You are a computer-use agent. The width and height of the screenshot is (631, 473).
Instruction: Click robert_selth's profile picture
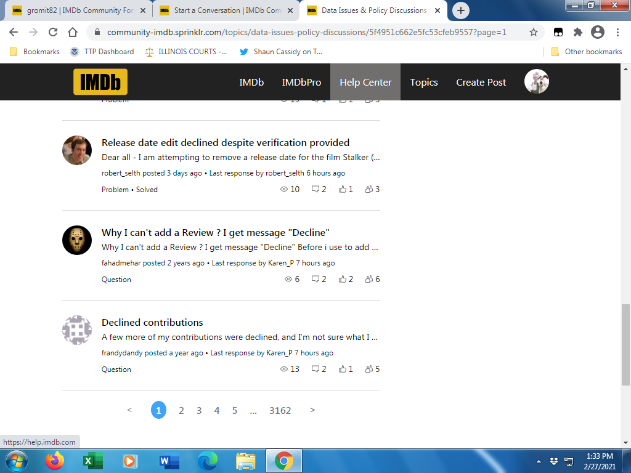tap(77, 150)
